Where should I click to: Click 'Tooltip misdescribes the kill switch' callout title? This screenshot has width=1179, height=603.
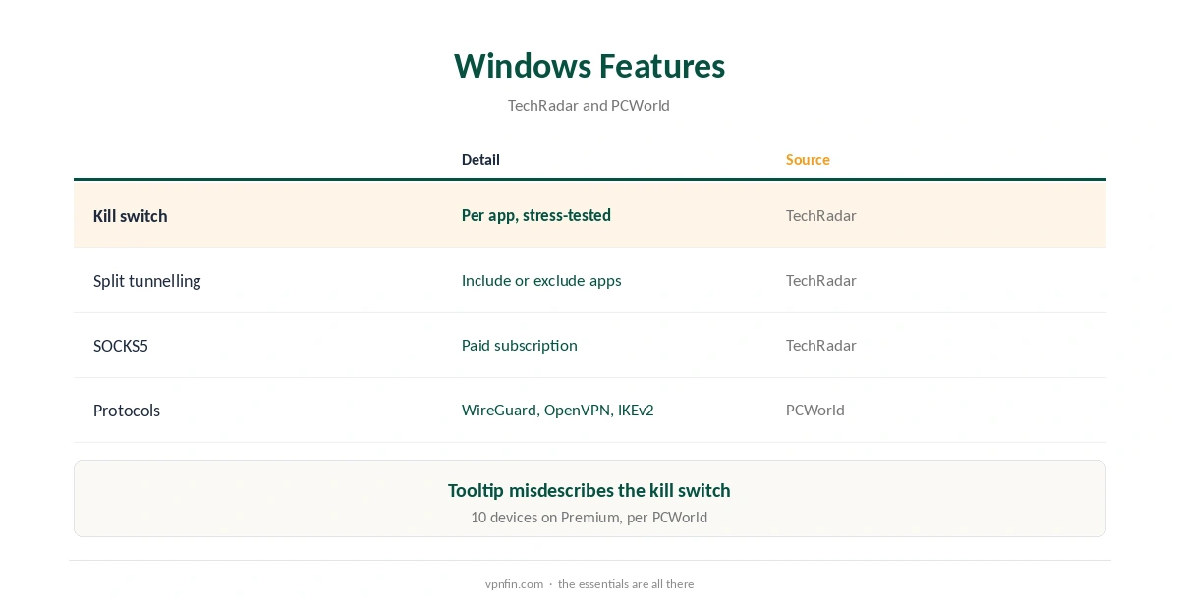(589, 490)
